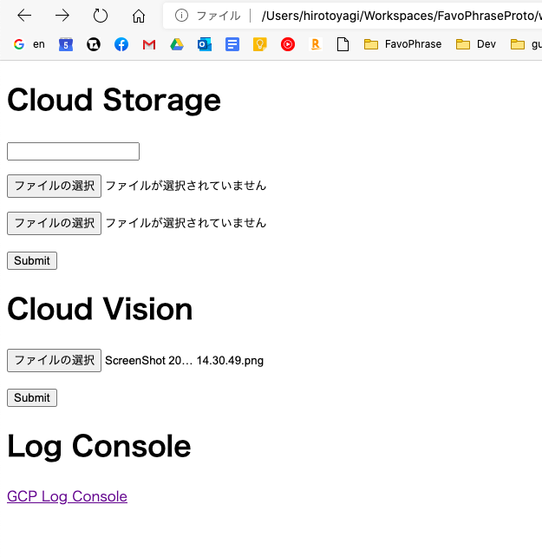Viewport: 542px width, 557px height.
Task: Open the Google 'en' bookmark
Action: click(x=29, y=44)
